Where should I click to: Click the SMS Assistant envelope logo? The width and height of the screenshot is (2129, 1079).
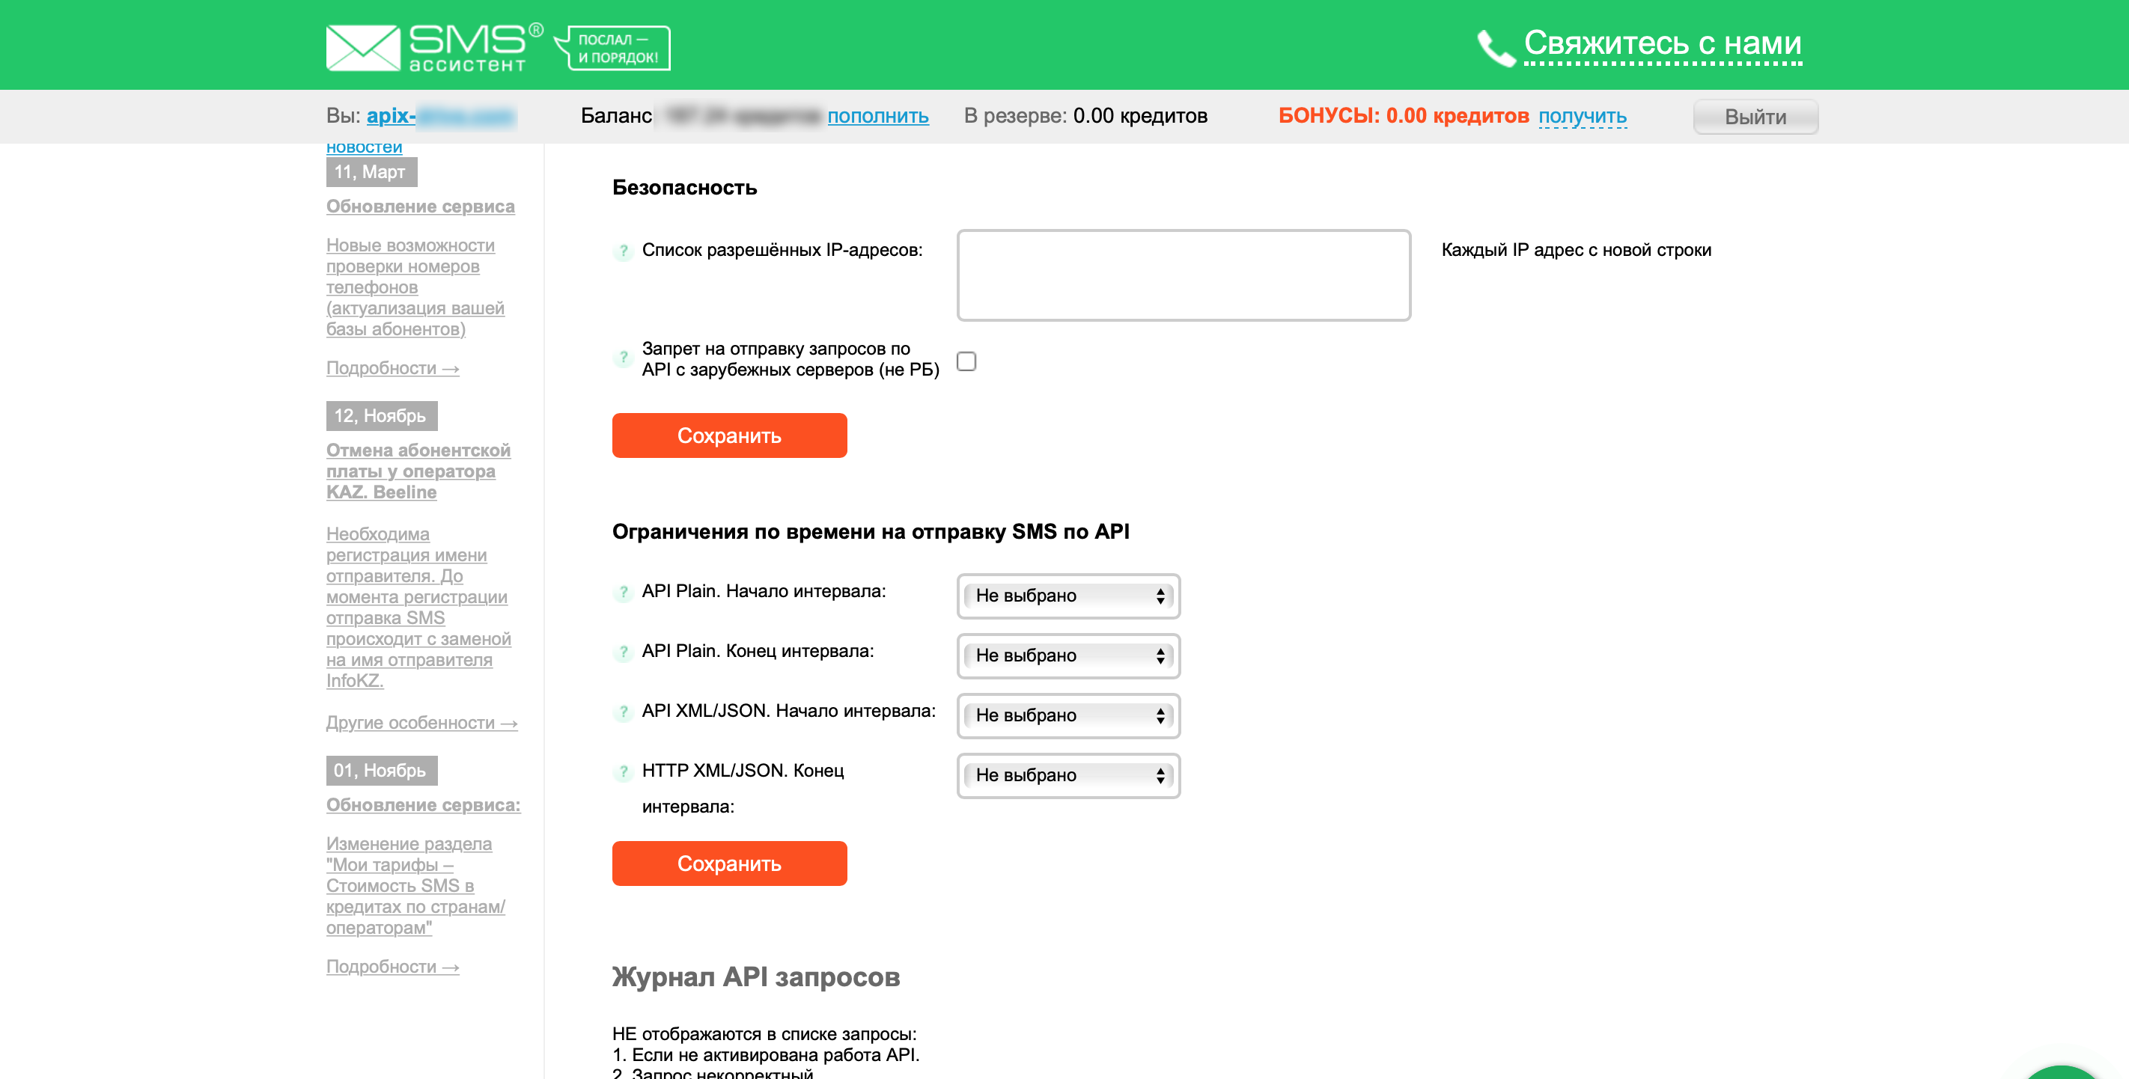pyautogui.click(x=363, y=48)
